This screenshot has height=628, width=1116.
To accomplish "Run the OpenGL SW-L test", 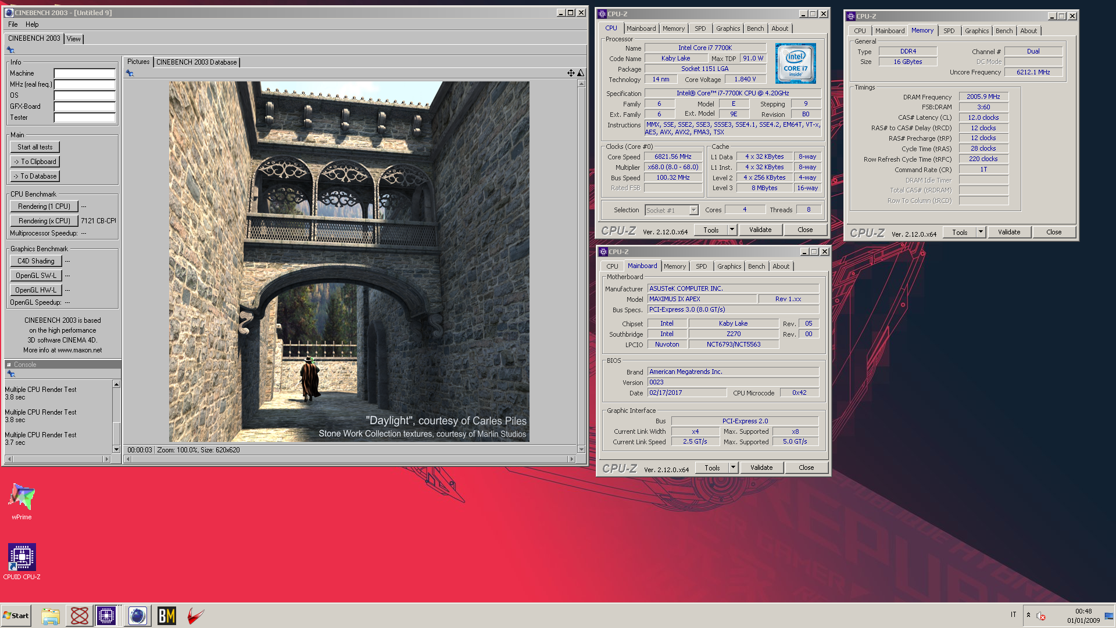I will coord(36,276).
